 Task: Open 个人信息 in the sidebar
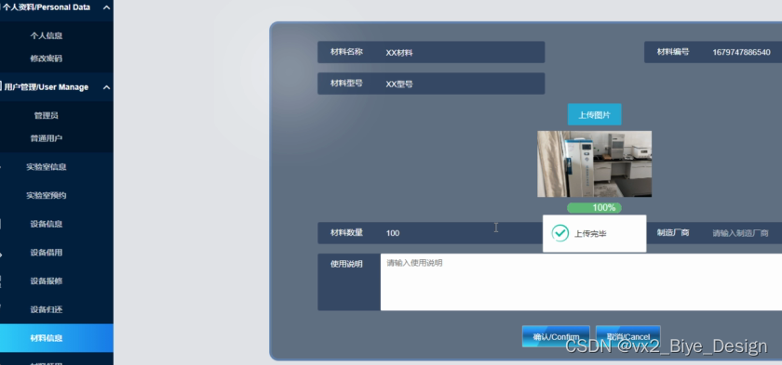point(47,36)
